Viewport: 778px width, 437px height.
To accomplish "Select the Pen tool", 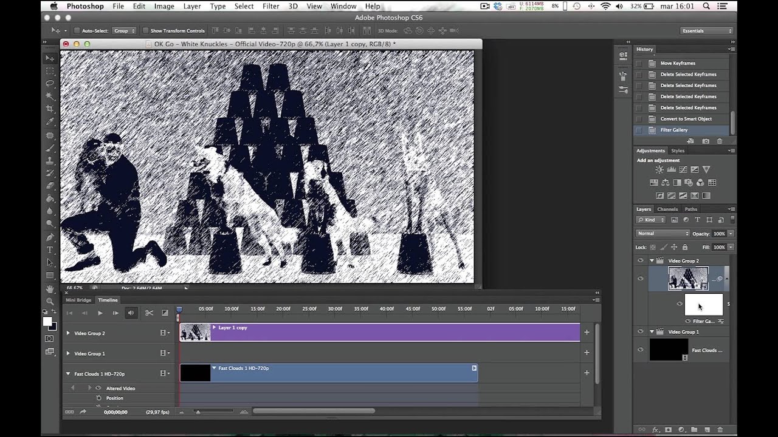I will point(50,237).
